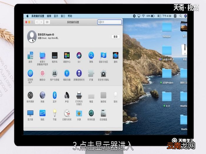Open Printers & Scanners (打印机与扫描仪)
Image resolution: width=206 pixels, height=154 pixels.
[x=79, y=95]
